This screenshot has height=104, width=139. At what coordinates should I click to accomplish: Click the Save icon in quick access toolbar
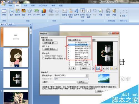pos(9,2)
